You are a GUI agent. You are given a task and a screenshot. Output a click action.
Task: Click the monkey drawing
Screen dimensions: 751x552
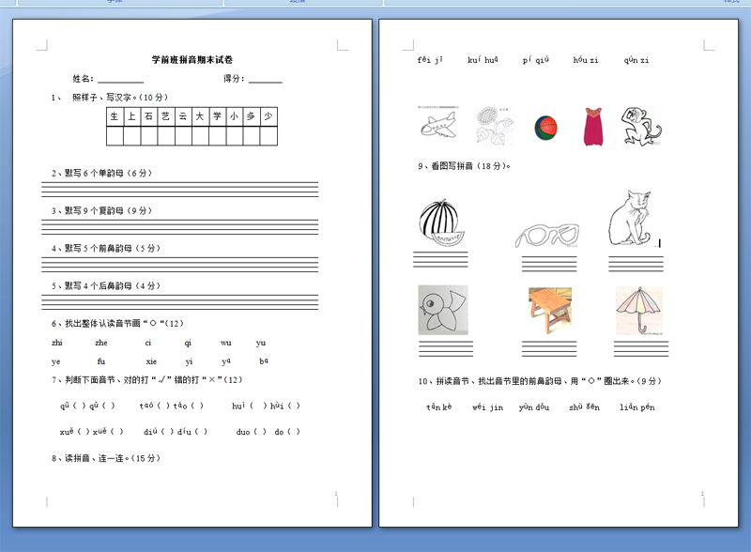tap(641, 126)
